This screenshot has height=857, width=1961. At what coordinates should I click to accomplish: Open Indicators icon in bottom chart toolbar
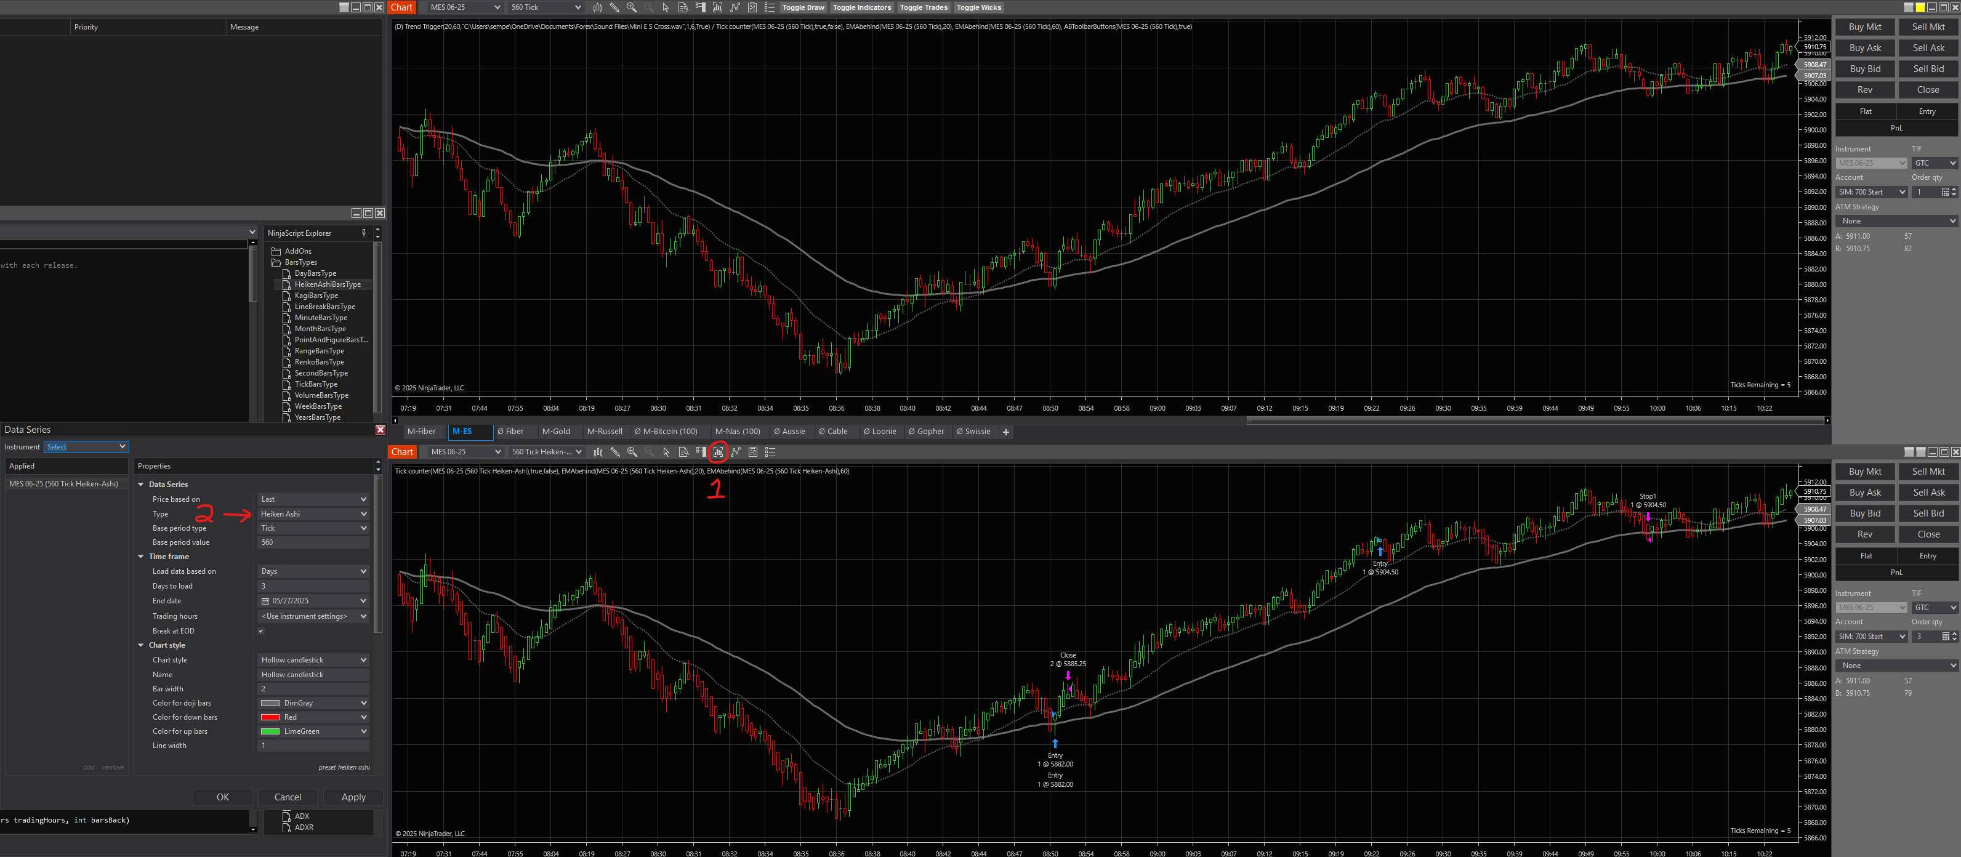[x=735, y=452]
